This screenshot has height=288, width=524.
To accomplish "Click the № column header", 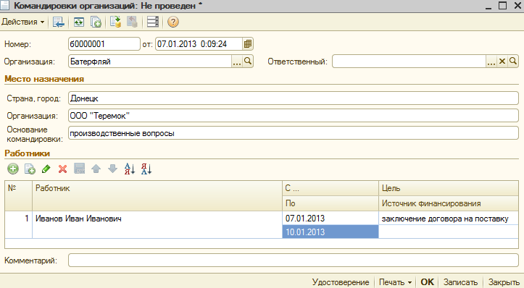I will pos(19,195).
